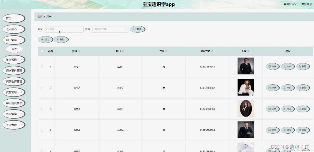Expand the 类别管理 sidebar menu

click(14, 60)
